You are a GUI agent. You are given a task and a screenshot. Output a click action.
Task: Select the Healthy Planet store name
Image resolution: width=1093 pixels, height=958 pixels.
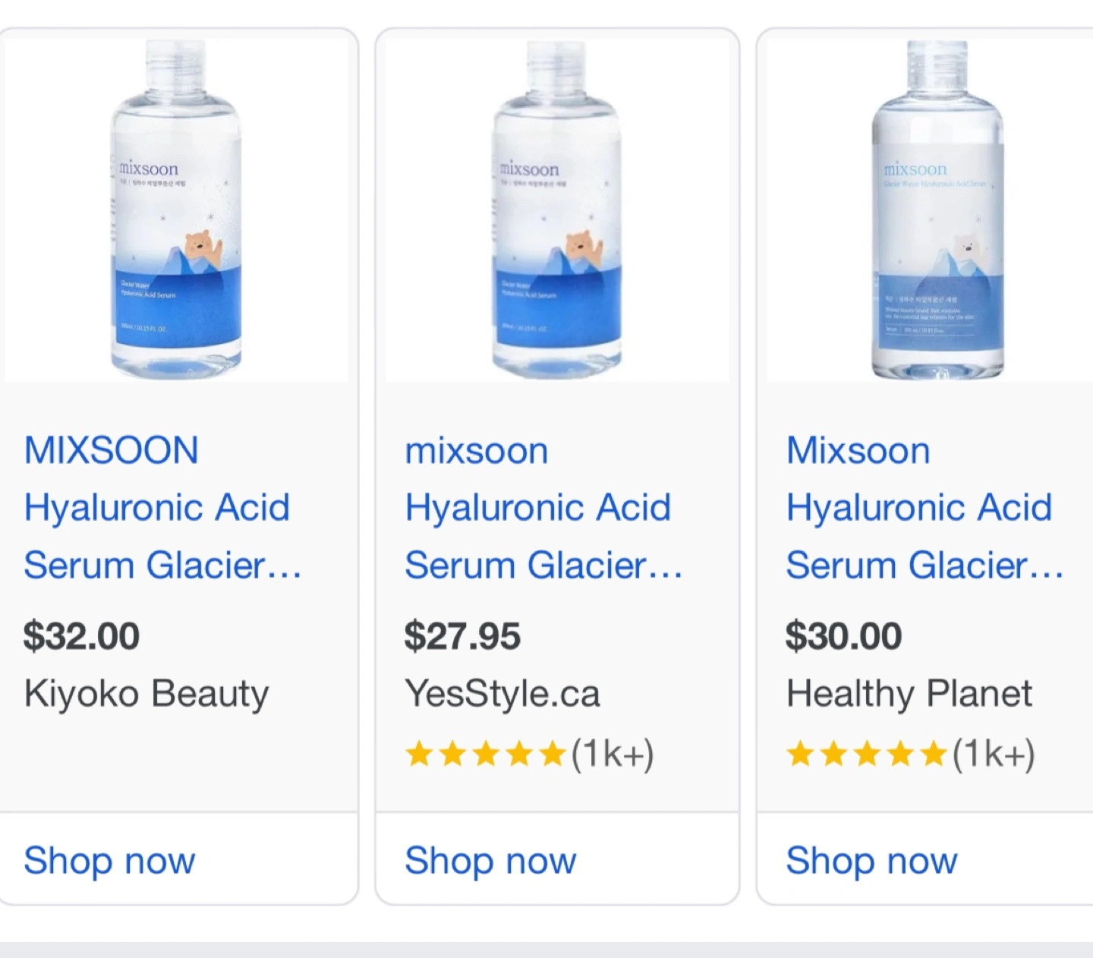tap(909, 693)
